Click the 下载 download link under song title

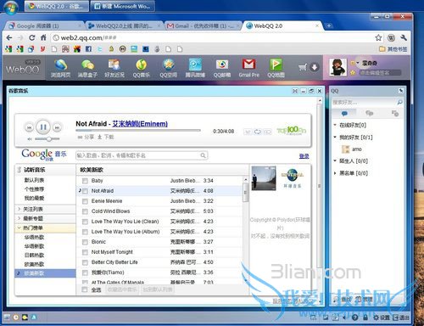[x=106, y=137]
